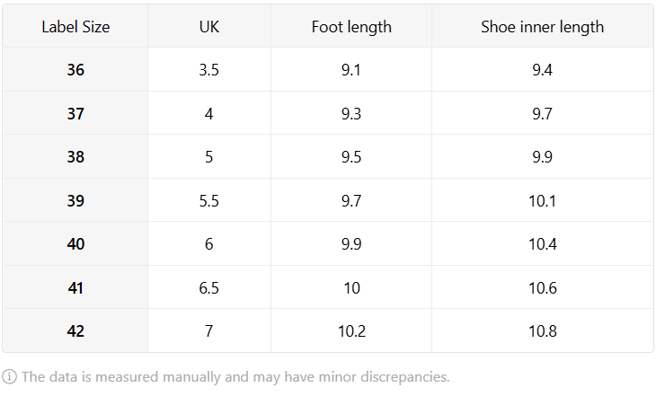The height and width of the screenshot is (396, 656).
Task: Select foot length 10.2 cell
Action: pos(351,330)
